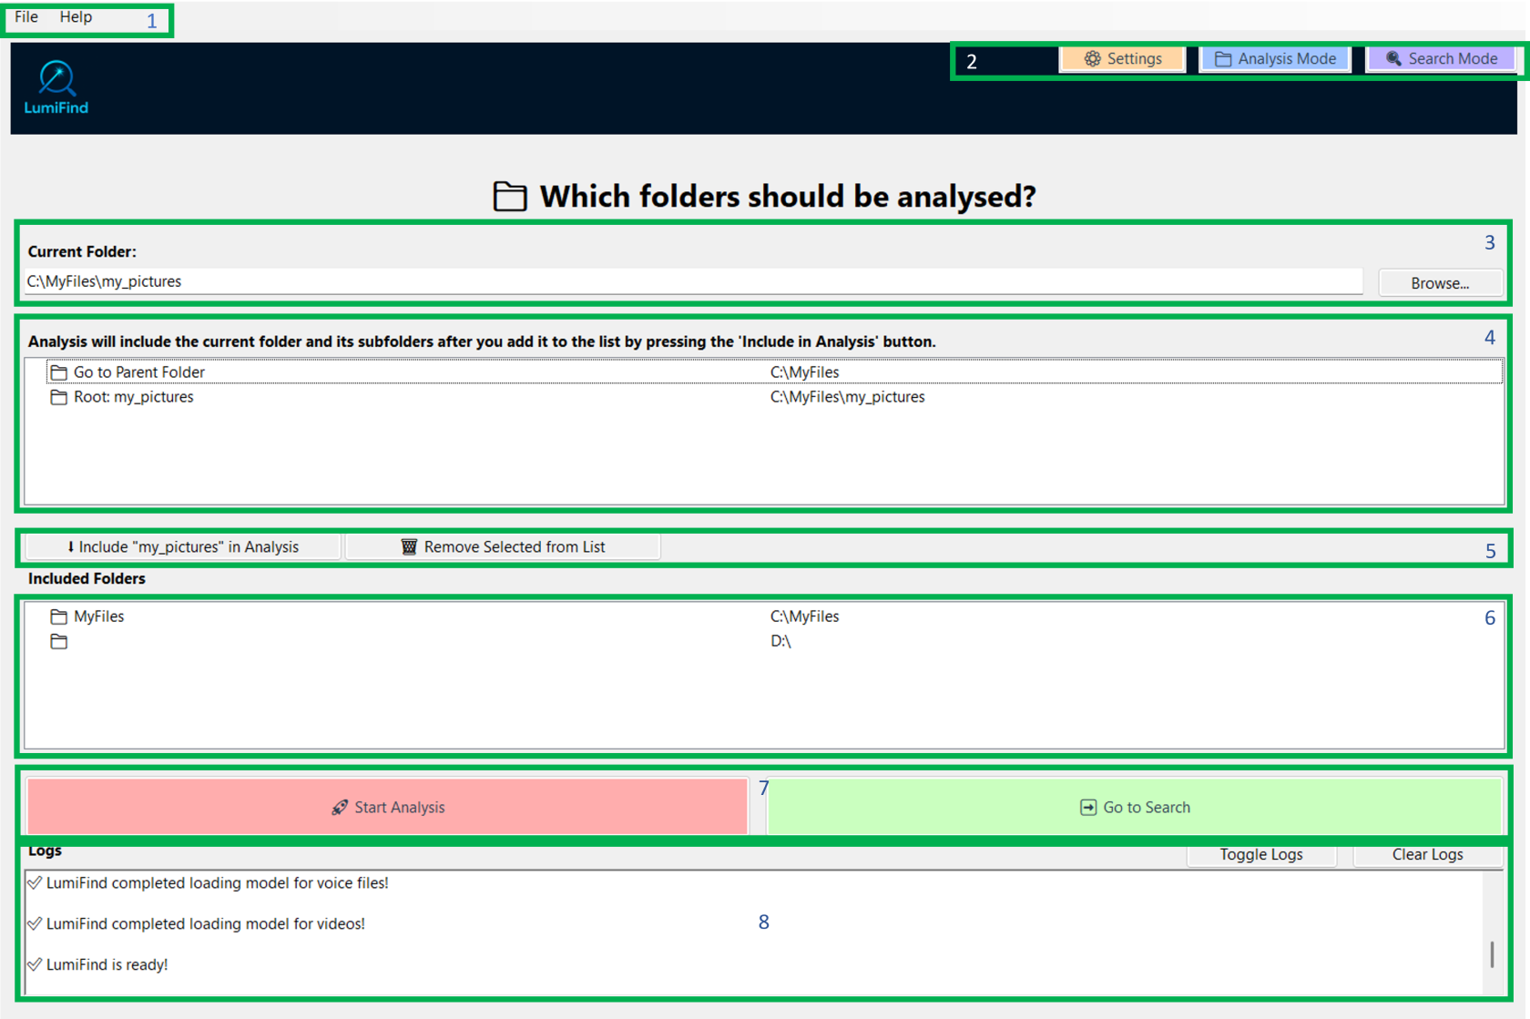The height and width of the screenshot is (1019, 1530).
Task: Click the Browse... button
Action: (1440, 283)
